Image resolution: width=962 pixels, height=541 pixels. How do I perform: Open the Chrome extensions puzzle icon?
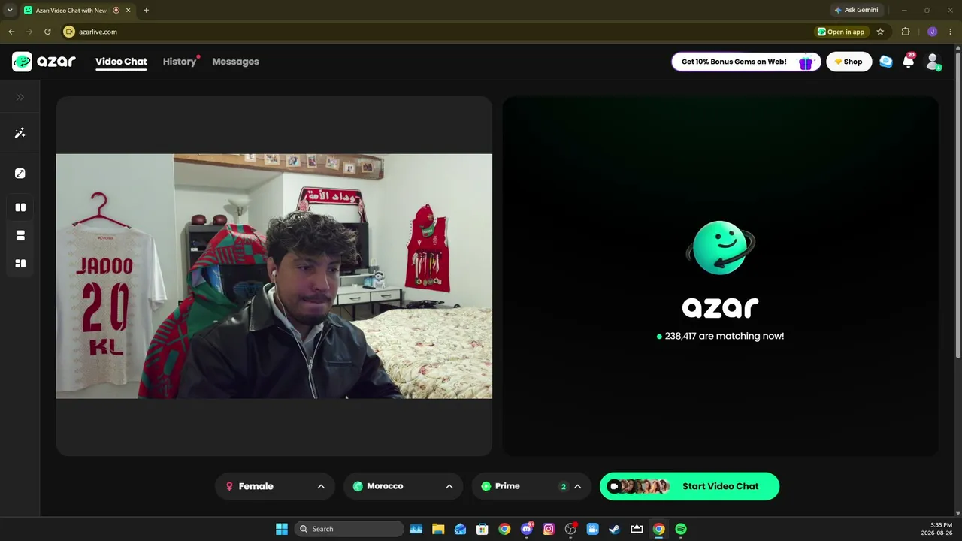[905, 32]
